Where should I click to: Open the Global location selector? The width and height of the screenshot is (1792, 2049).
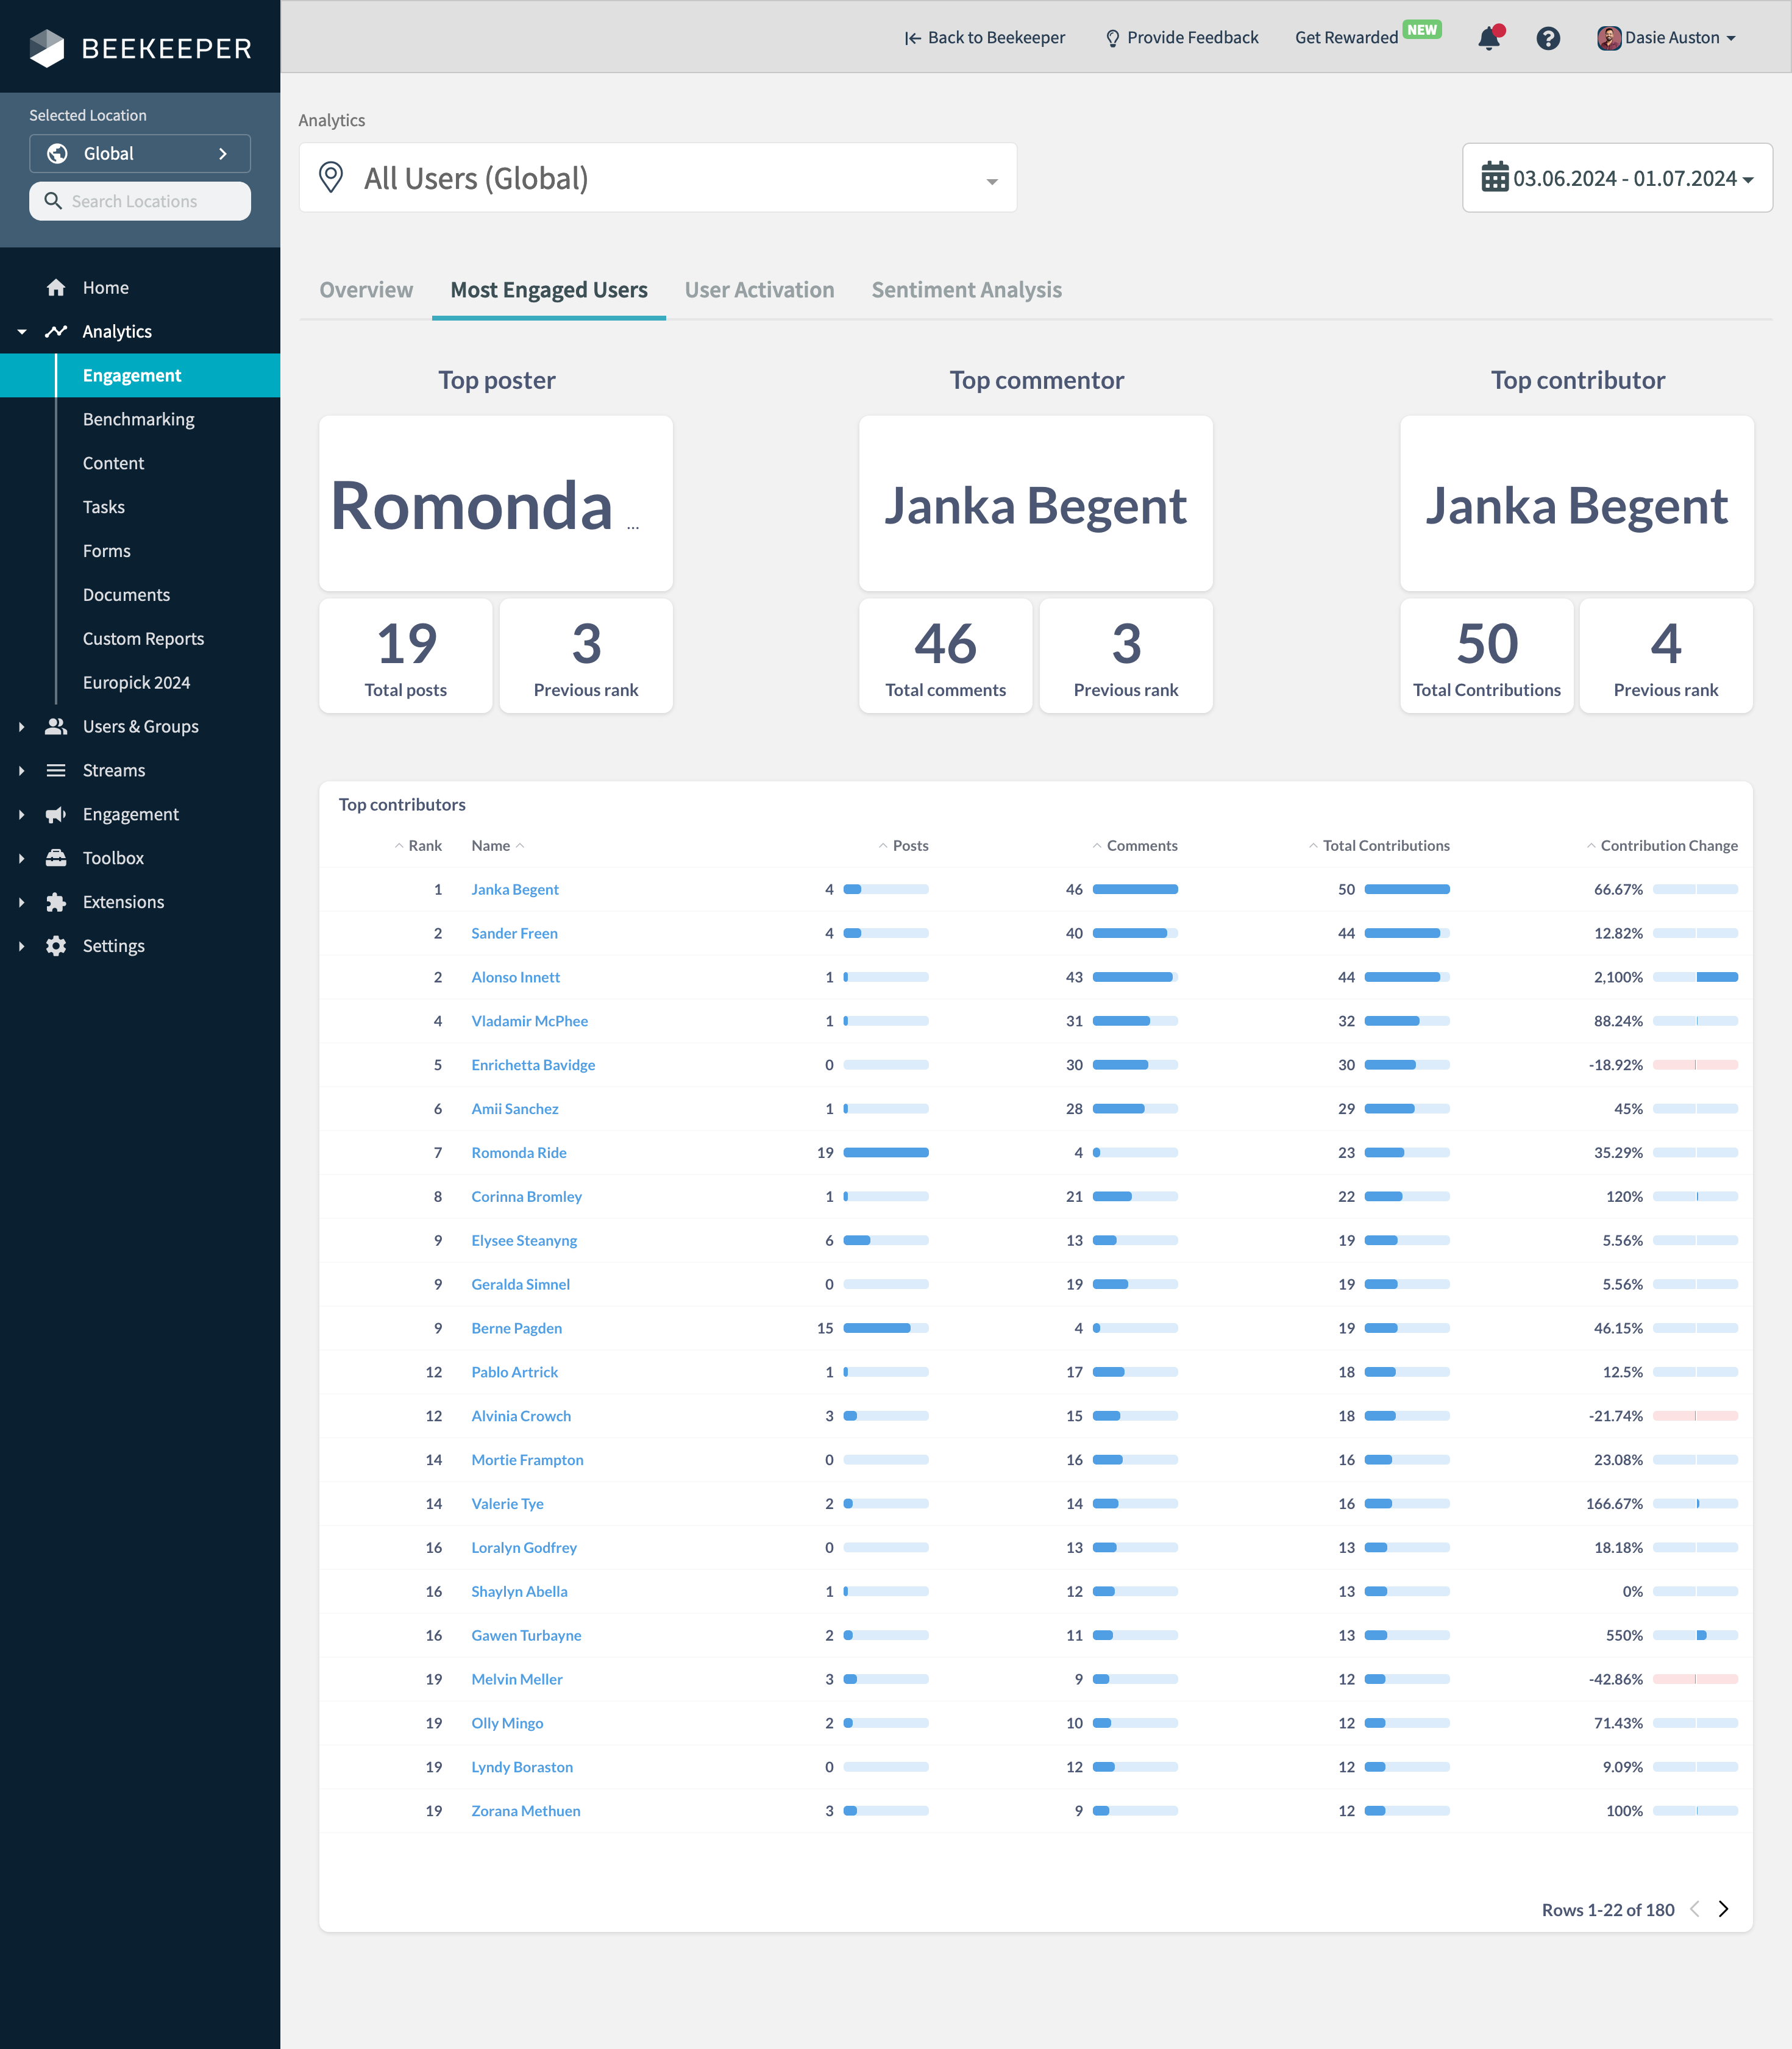coord(140,153)
